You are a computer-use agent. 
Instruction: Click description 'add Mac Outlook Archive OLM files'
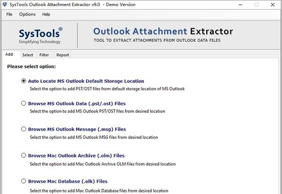[x=102, y=164]
